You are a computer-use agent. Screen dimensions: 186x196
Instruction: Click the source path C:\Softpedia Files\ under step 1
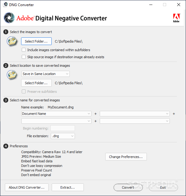coord(69,41)
